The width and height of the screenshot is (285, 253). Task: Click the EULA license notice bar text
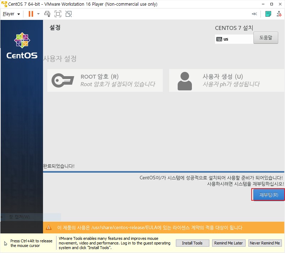click(x=150, y=227)
